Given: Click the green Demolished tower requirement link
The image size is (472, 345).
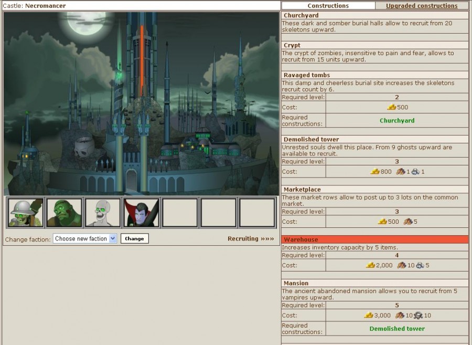Looking at the screenshot, I should [x=396, y=329].
